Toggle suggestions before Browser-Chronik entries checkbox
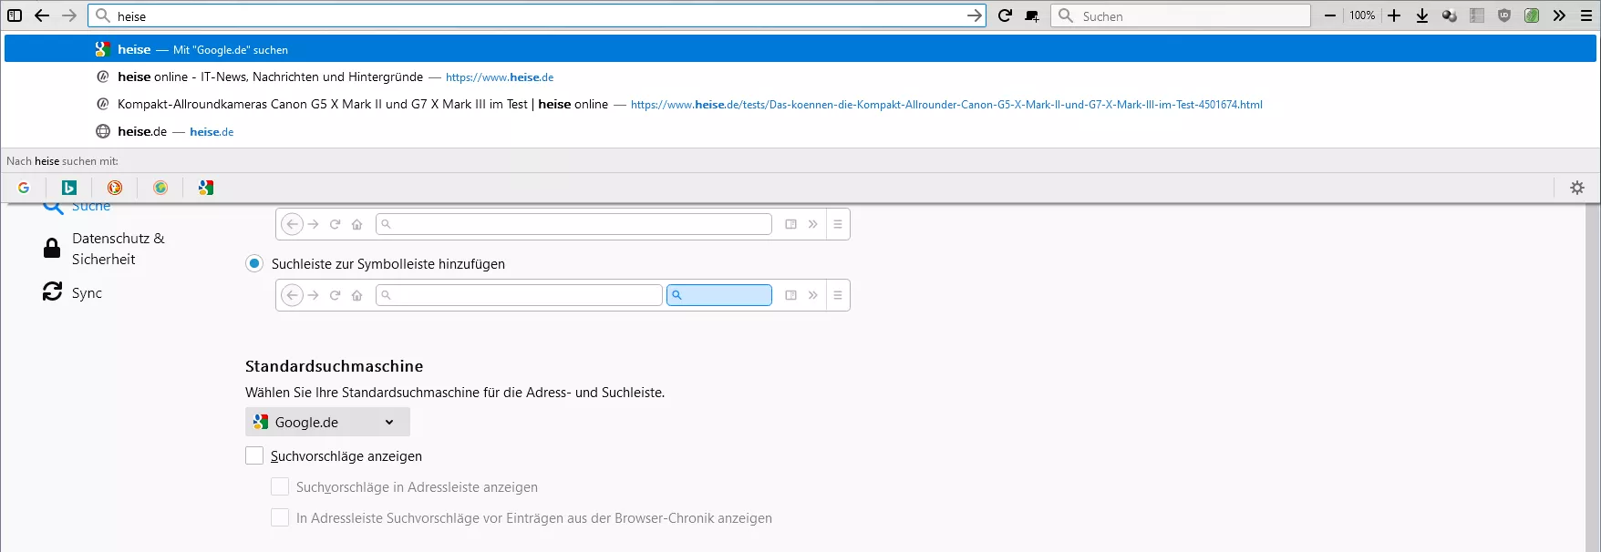 (x=280, y=517)
